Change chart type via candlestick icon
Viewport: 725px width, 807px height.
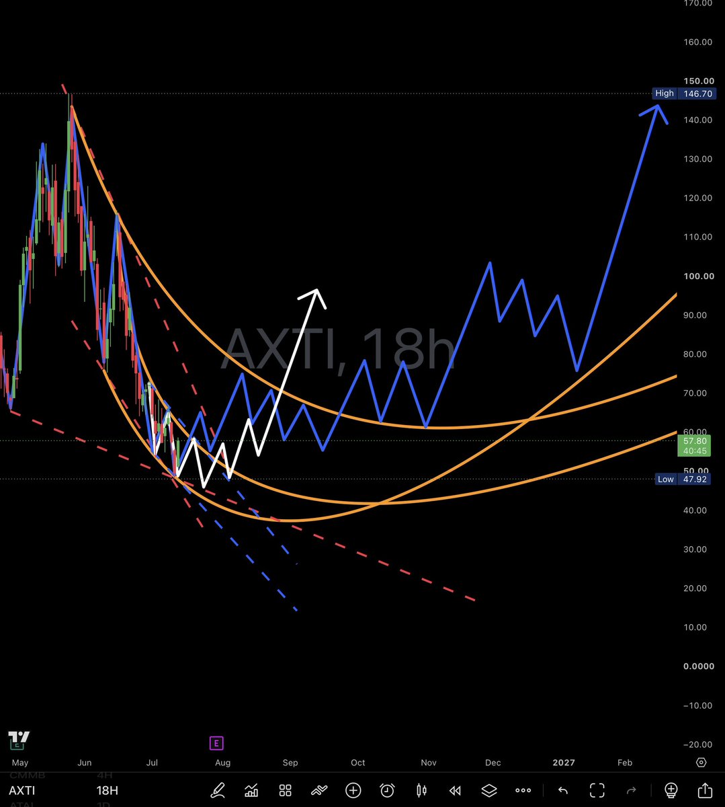click(421, 790)
